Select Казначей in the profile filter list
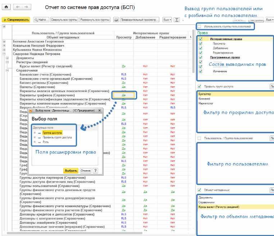Image resolution: width=274 pixels, height=236 pixels. 205,99
